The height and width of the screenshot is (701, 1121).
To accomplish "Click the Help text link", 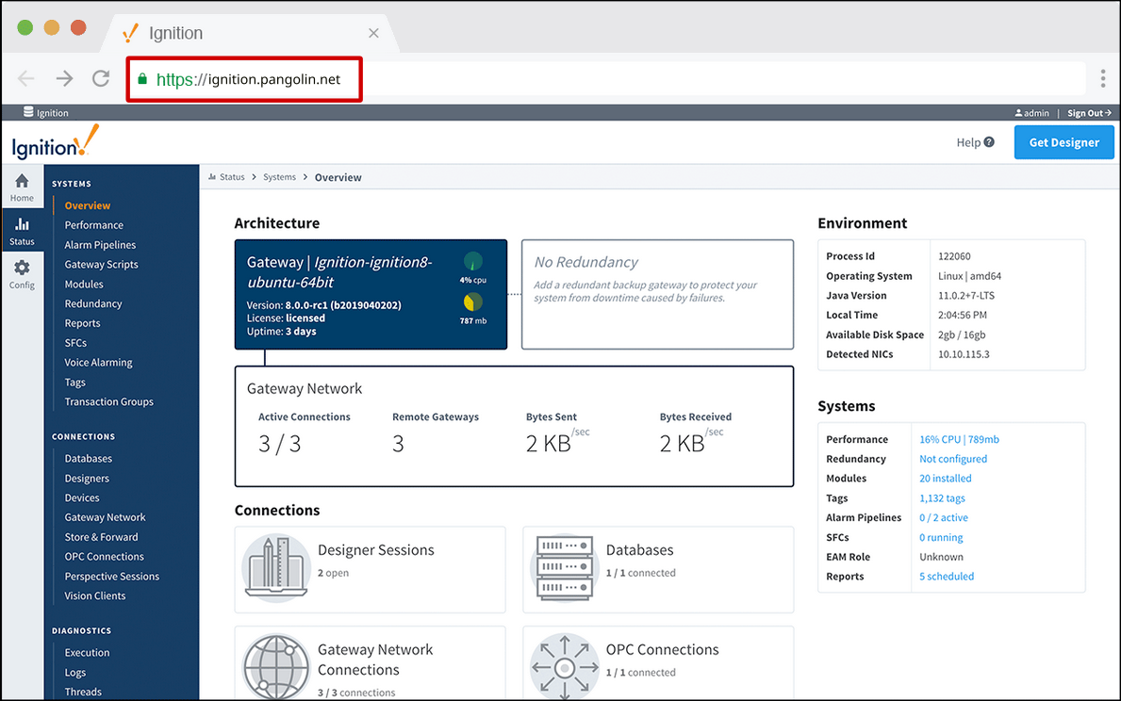I will click(968, 142).
